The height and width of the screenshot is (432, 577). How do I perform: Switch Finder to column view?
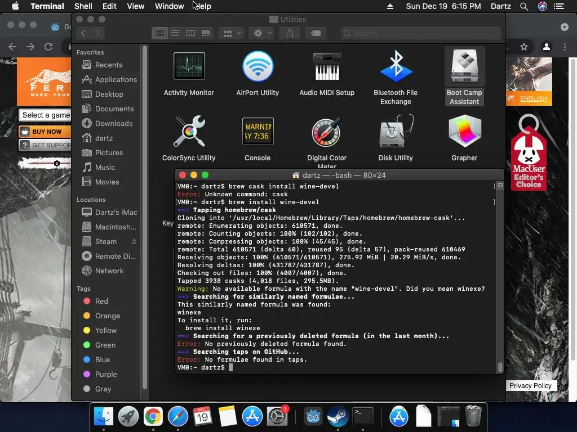[190, 33]
